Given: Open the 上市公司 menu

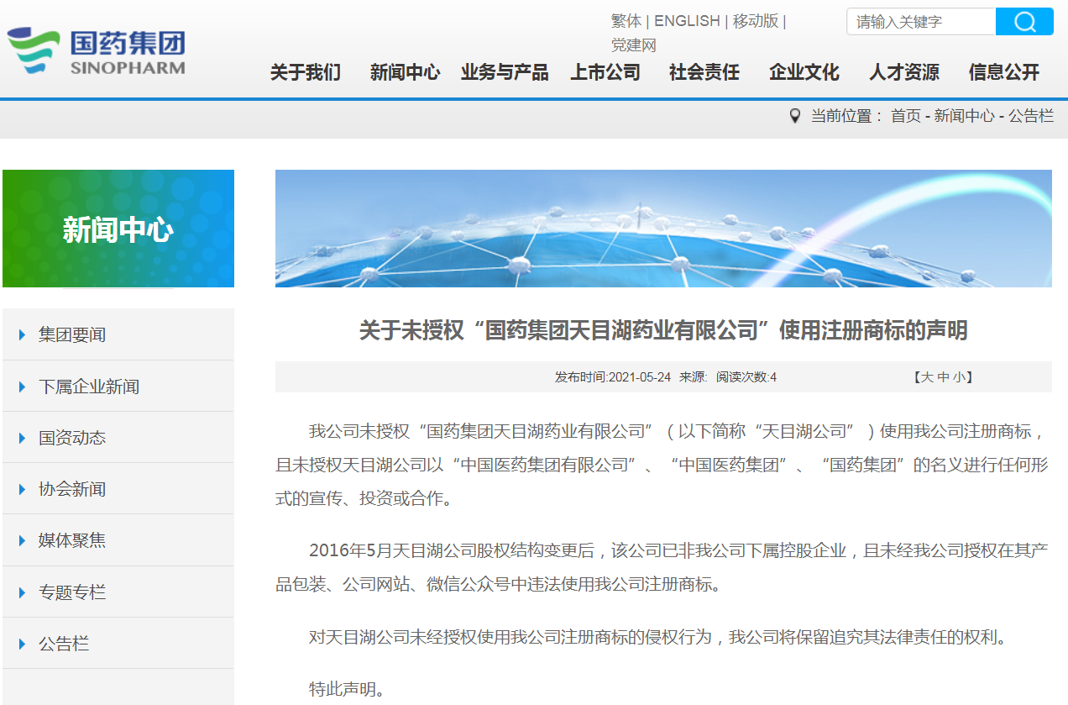Looking at the screenshot, I should coord(605,72).
